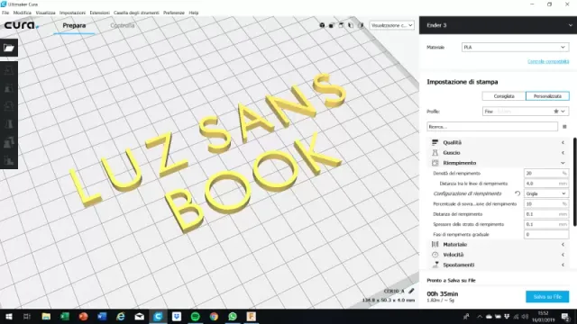Click the pencil icon to rename the job
The image size is (577, 324).
click(411, 291)
